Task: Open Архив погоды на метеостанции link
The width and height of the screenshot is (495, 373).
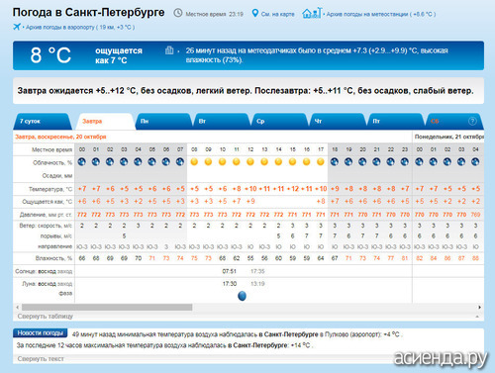Action: click(381, 14)
